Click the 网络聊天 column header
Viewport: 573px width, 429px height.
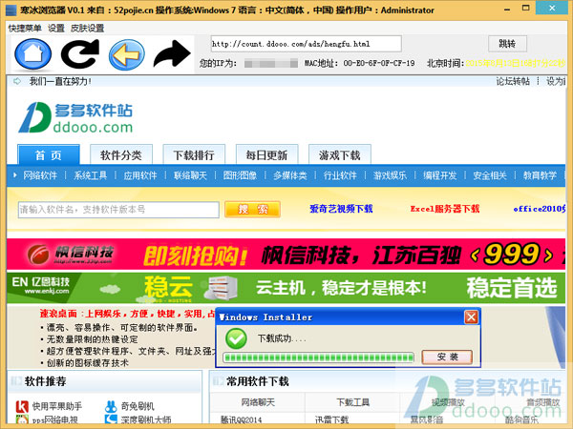(258, 402)
